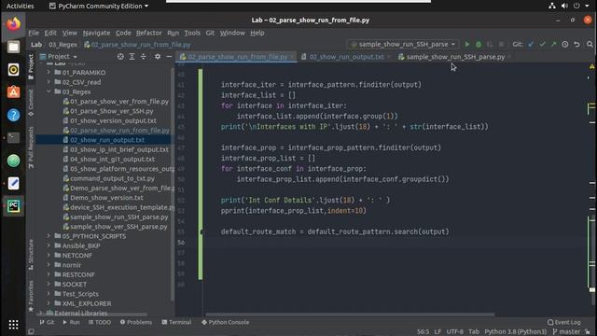Image resolution: width=597 pixels, height=336 pixels.
Task: Open Project panel settings gear
Action: pyautogui.click(x=158, y=56)
